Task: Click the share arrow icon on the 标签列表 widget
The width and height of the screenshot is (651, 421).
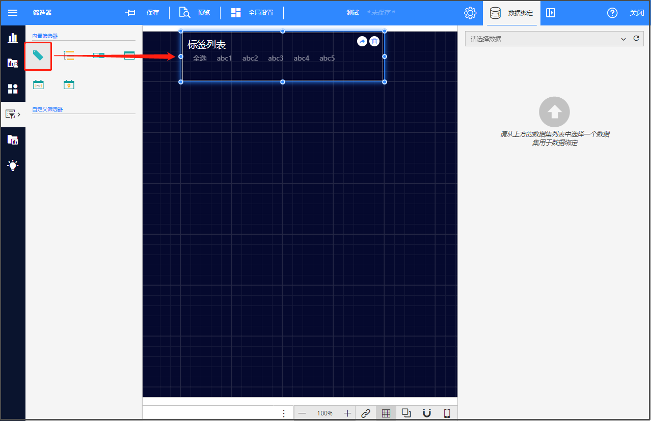Action: click(x=362, y=41)
